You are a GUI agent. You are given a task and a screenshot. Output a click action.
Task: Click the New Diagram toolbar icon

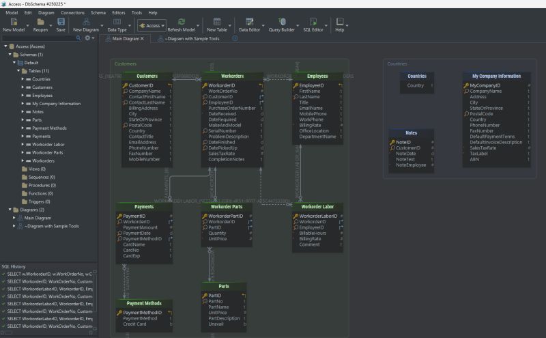[86, 22]
